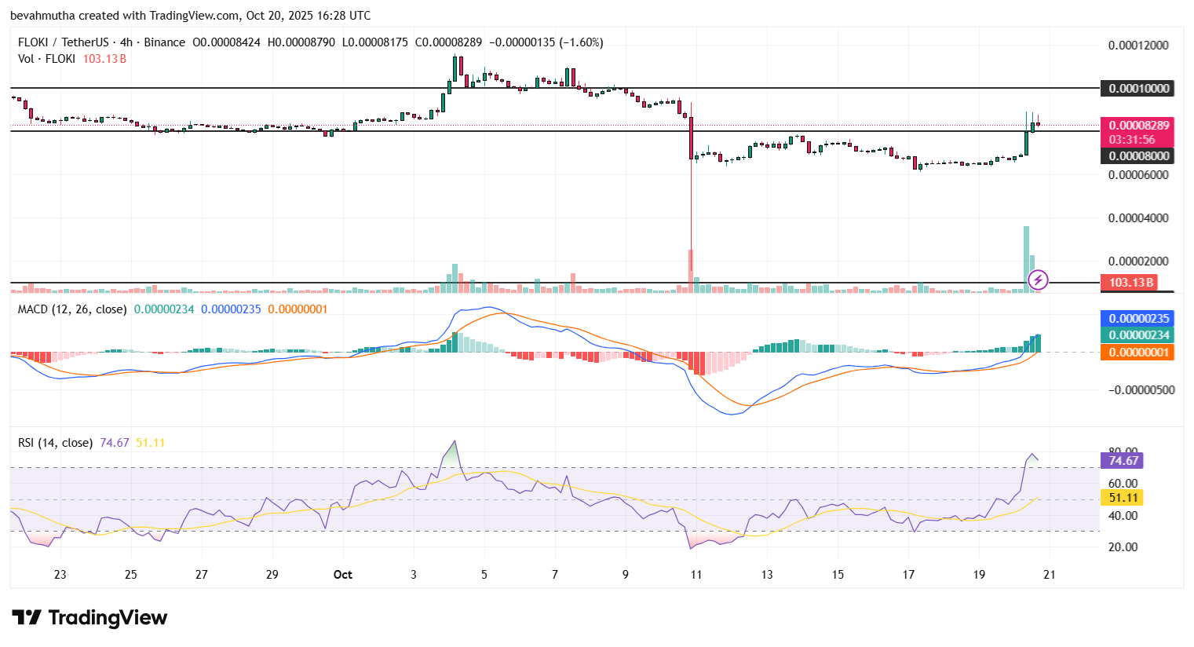Click the Oct label on time axis
The width and height of the screenshot is (1194, 647).
coord(342,575)
